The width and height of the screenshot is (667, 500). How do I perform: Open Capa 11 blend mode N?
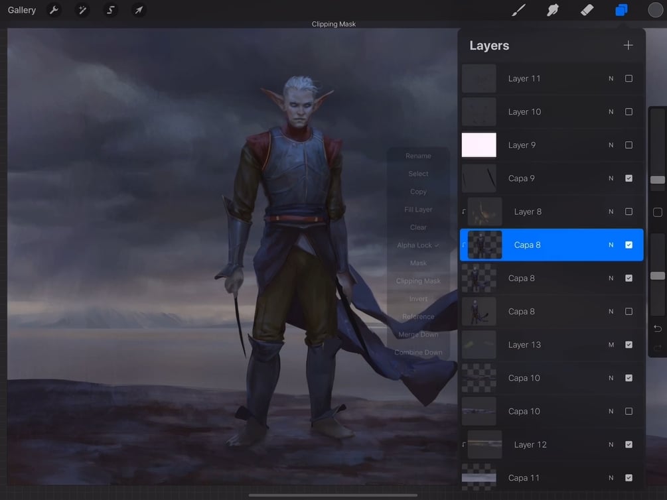click(x=611, y=478)
